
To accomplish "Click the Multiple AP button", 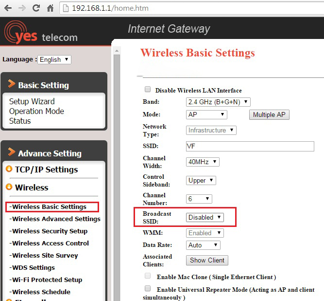I will (269, 114).
